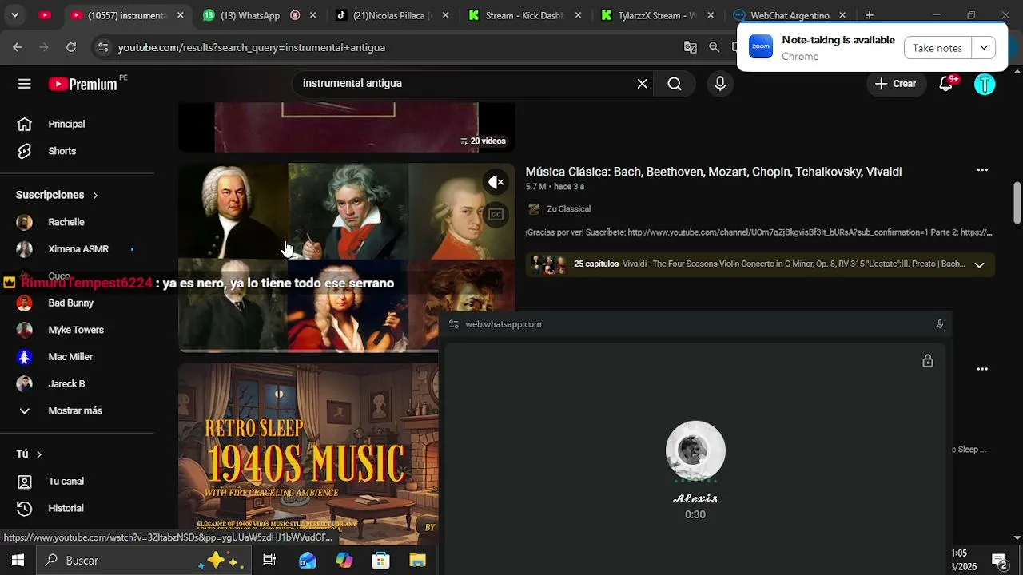
Task: Expand the 25 capítulos chapter list
Action: pos(979,264)
